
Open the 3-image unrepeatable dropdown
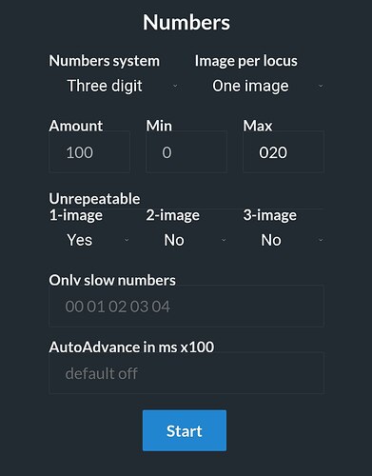[x=284, y=240]
